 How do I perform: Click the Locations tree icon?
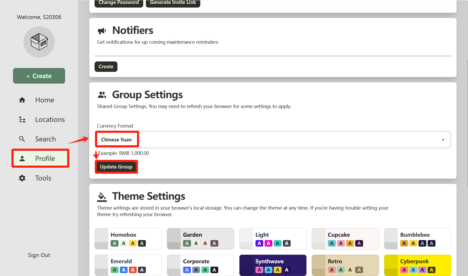click(x=22, y=120)
